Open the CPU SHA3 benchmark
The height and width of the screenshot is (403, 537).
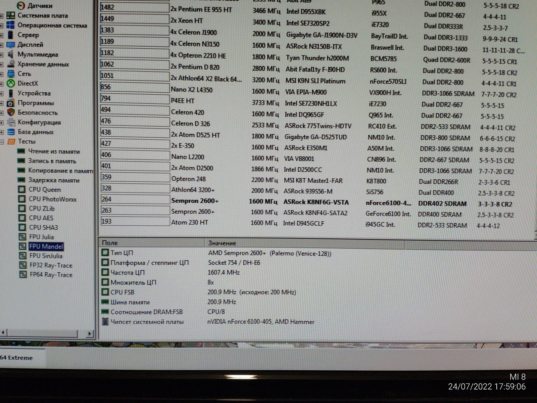pos(44,227)
